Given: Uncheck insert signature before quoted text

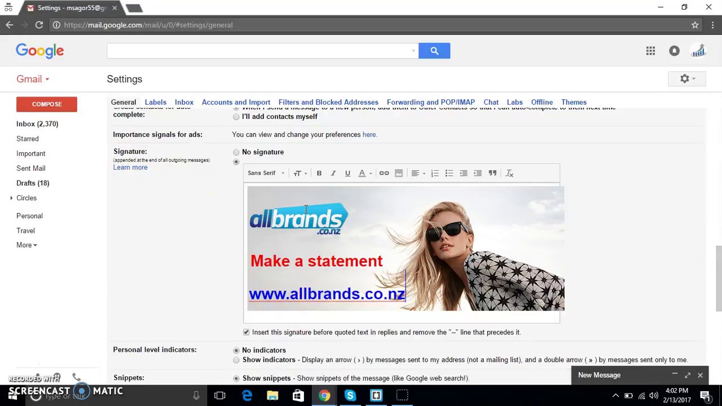Looking at the screenshot, I should tap(246, 332).
